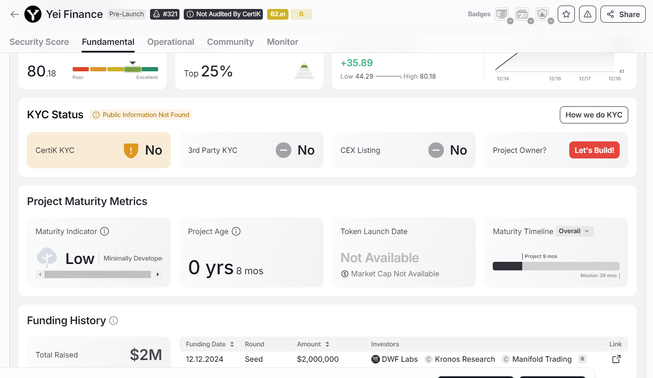Screen dimensions: 653x378
Task: Click the Round column header
Action: pos(254,344)
